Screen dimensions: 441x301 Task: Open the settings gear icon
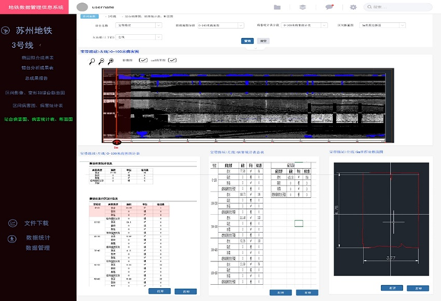[353, 7]
